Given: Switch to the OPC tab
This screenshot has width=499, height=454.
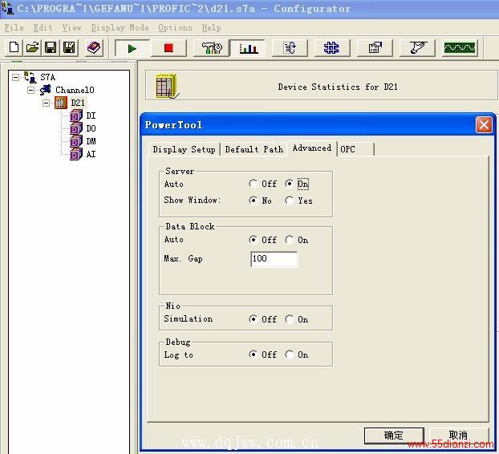Looking at the screenshot, I should [x=355, y=149].
